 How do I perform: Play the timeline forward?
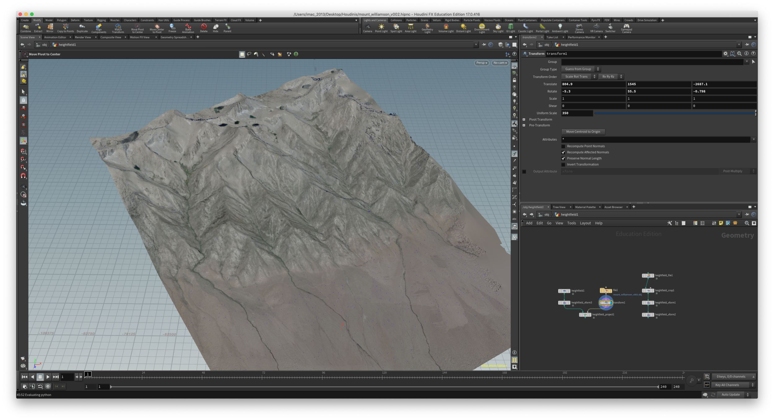[x=48, y=377]
